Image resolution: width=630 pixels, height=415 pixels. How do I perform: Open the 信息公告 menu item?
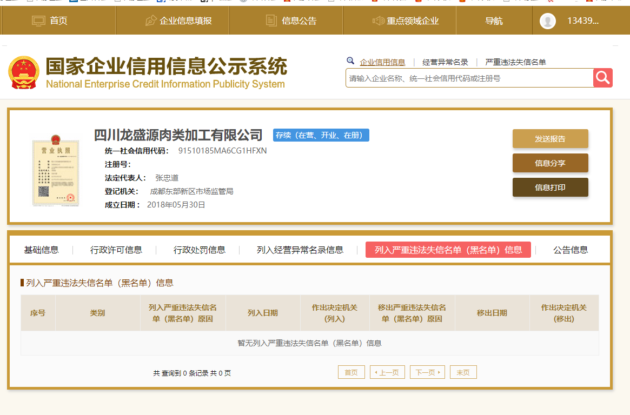click(x=286, y=21)
